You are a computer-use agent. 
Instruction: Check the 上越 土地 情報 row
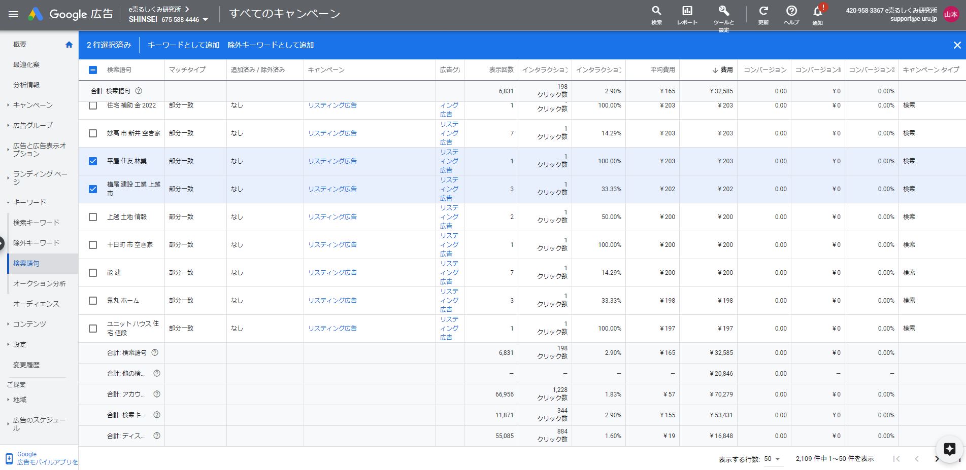pos(93,217)
